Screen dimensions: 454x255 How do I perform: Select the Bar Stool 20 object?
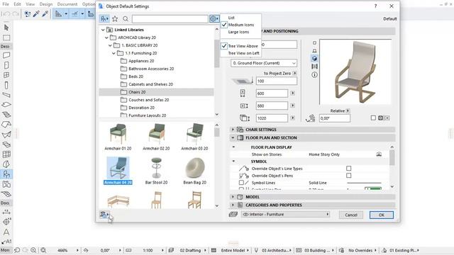point(156,171)
